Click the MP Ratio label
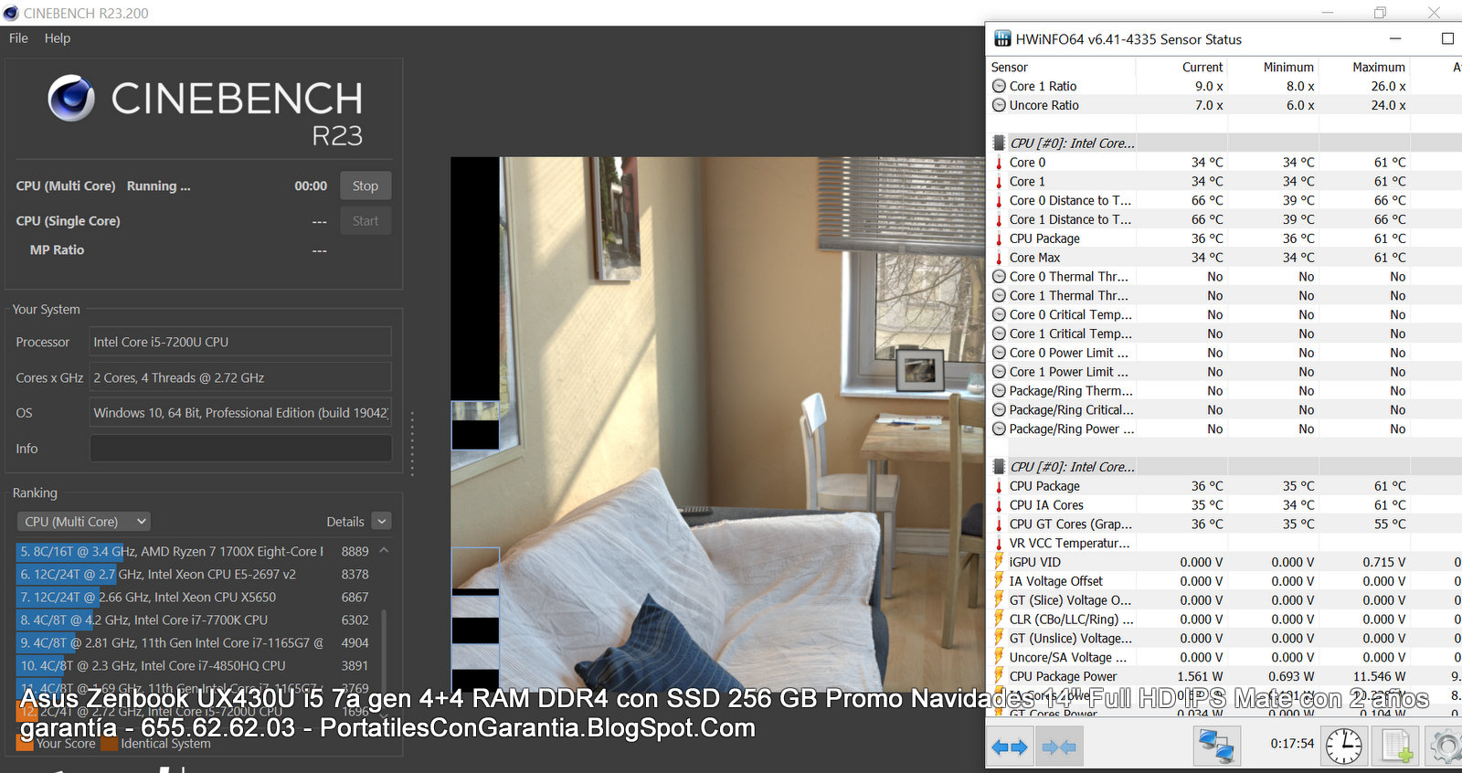1462x773 pixels. click(57, 250)
